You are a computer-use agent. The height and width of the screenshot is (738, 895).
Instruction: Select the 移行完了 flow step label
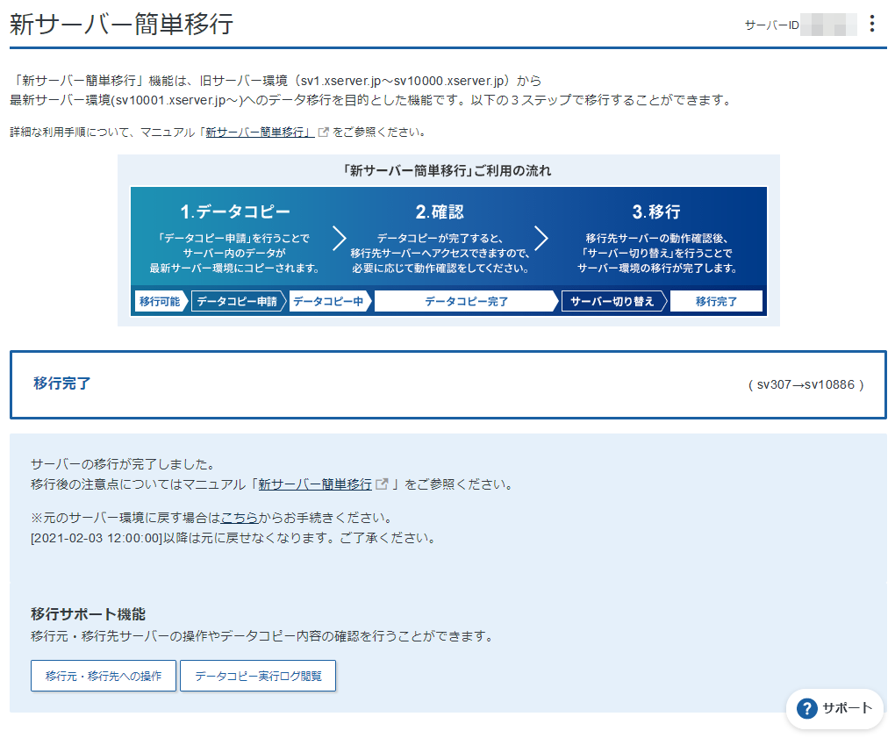click(716, 301)
